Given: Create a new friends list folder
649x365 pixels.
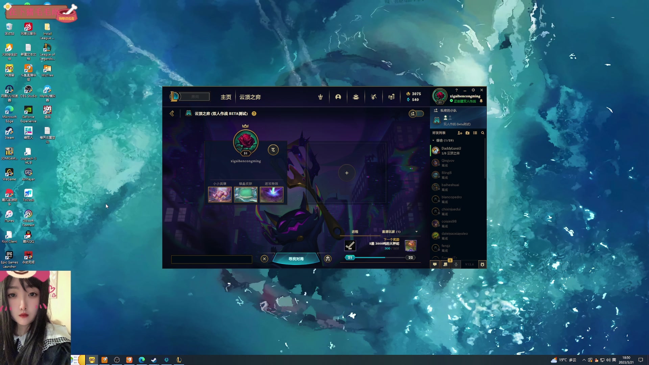Looking at the screenshot, I should click(467, 133).
